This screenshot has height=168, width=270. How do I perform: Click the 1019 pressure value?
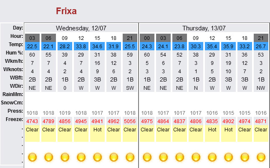[65, 113]
